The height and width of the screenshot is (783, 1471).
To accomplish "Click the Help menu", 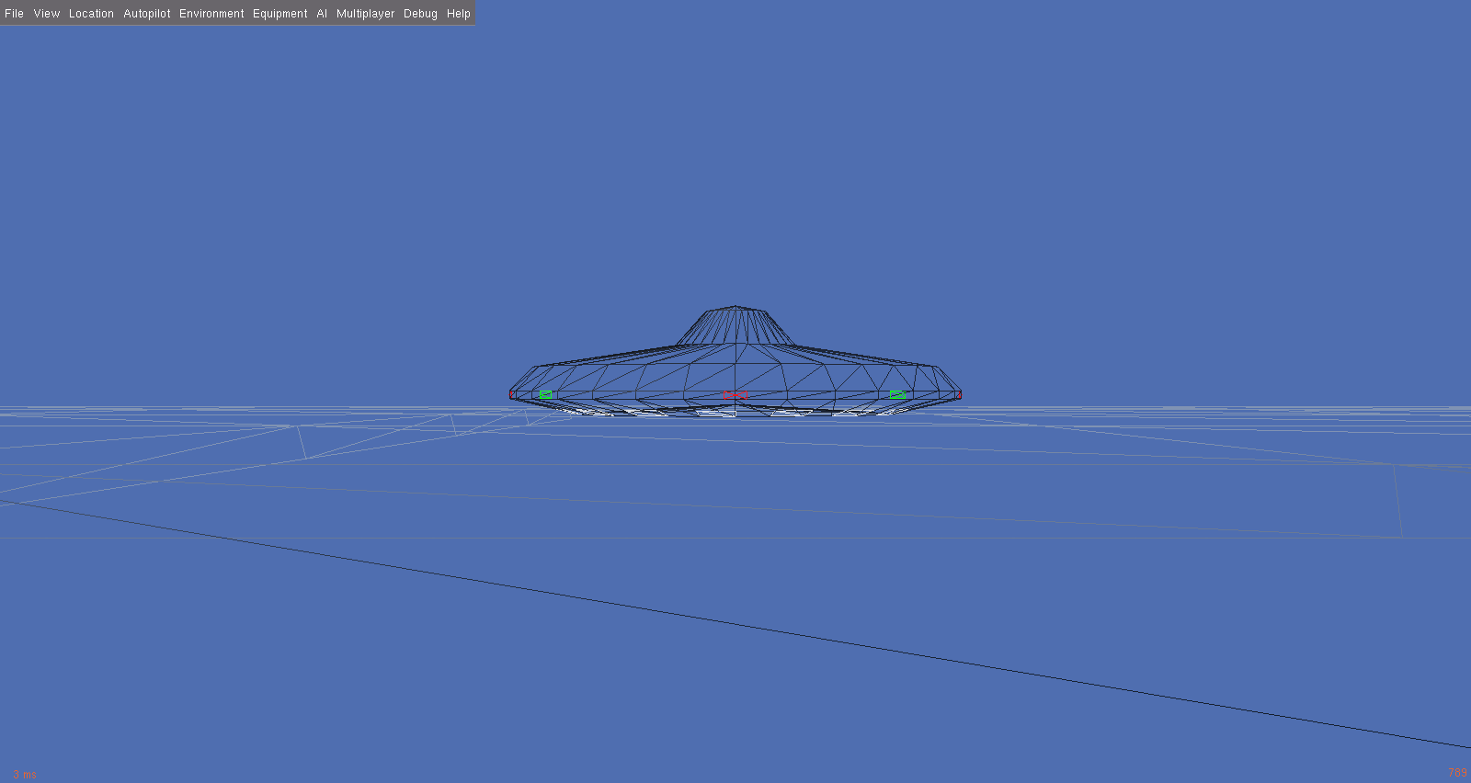I will pos(458,14).
